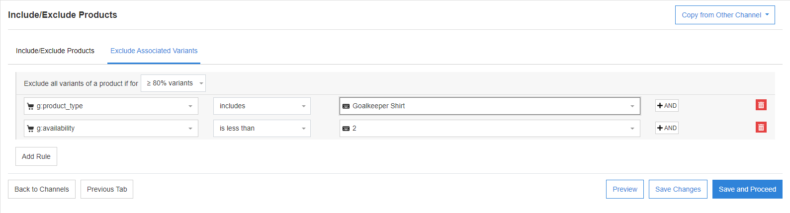The width and height of the screenshot is (790, 213).
Task: Delete the g:product_type rule row
Action: pyautogui.click(x=761, y=105)
